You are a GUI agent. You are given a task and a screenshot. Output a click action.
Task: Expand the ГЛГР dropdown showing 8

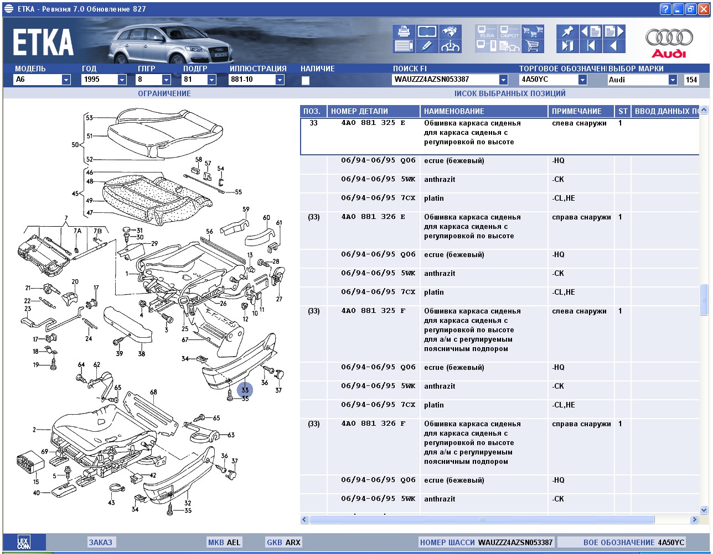(166, 80)
